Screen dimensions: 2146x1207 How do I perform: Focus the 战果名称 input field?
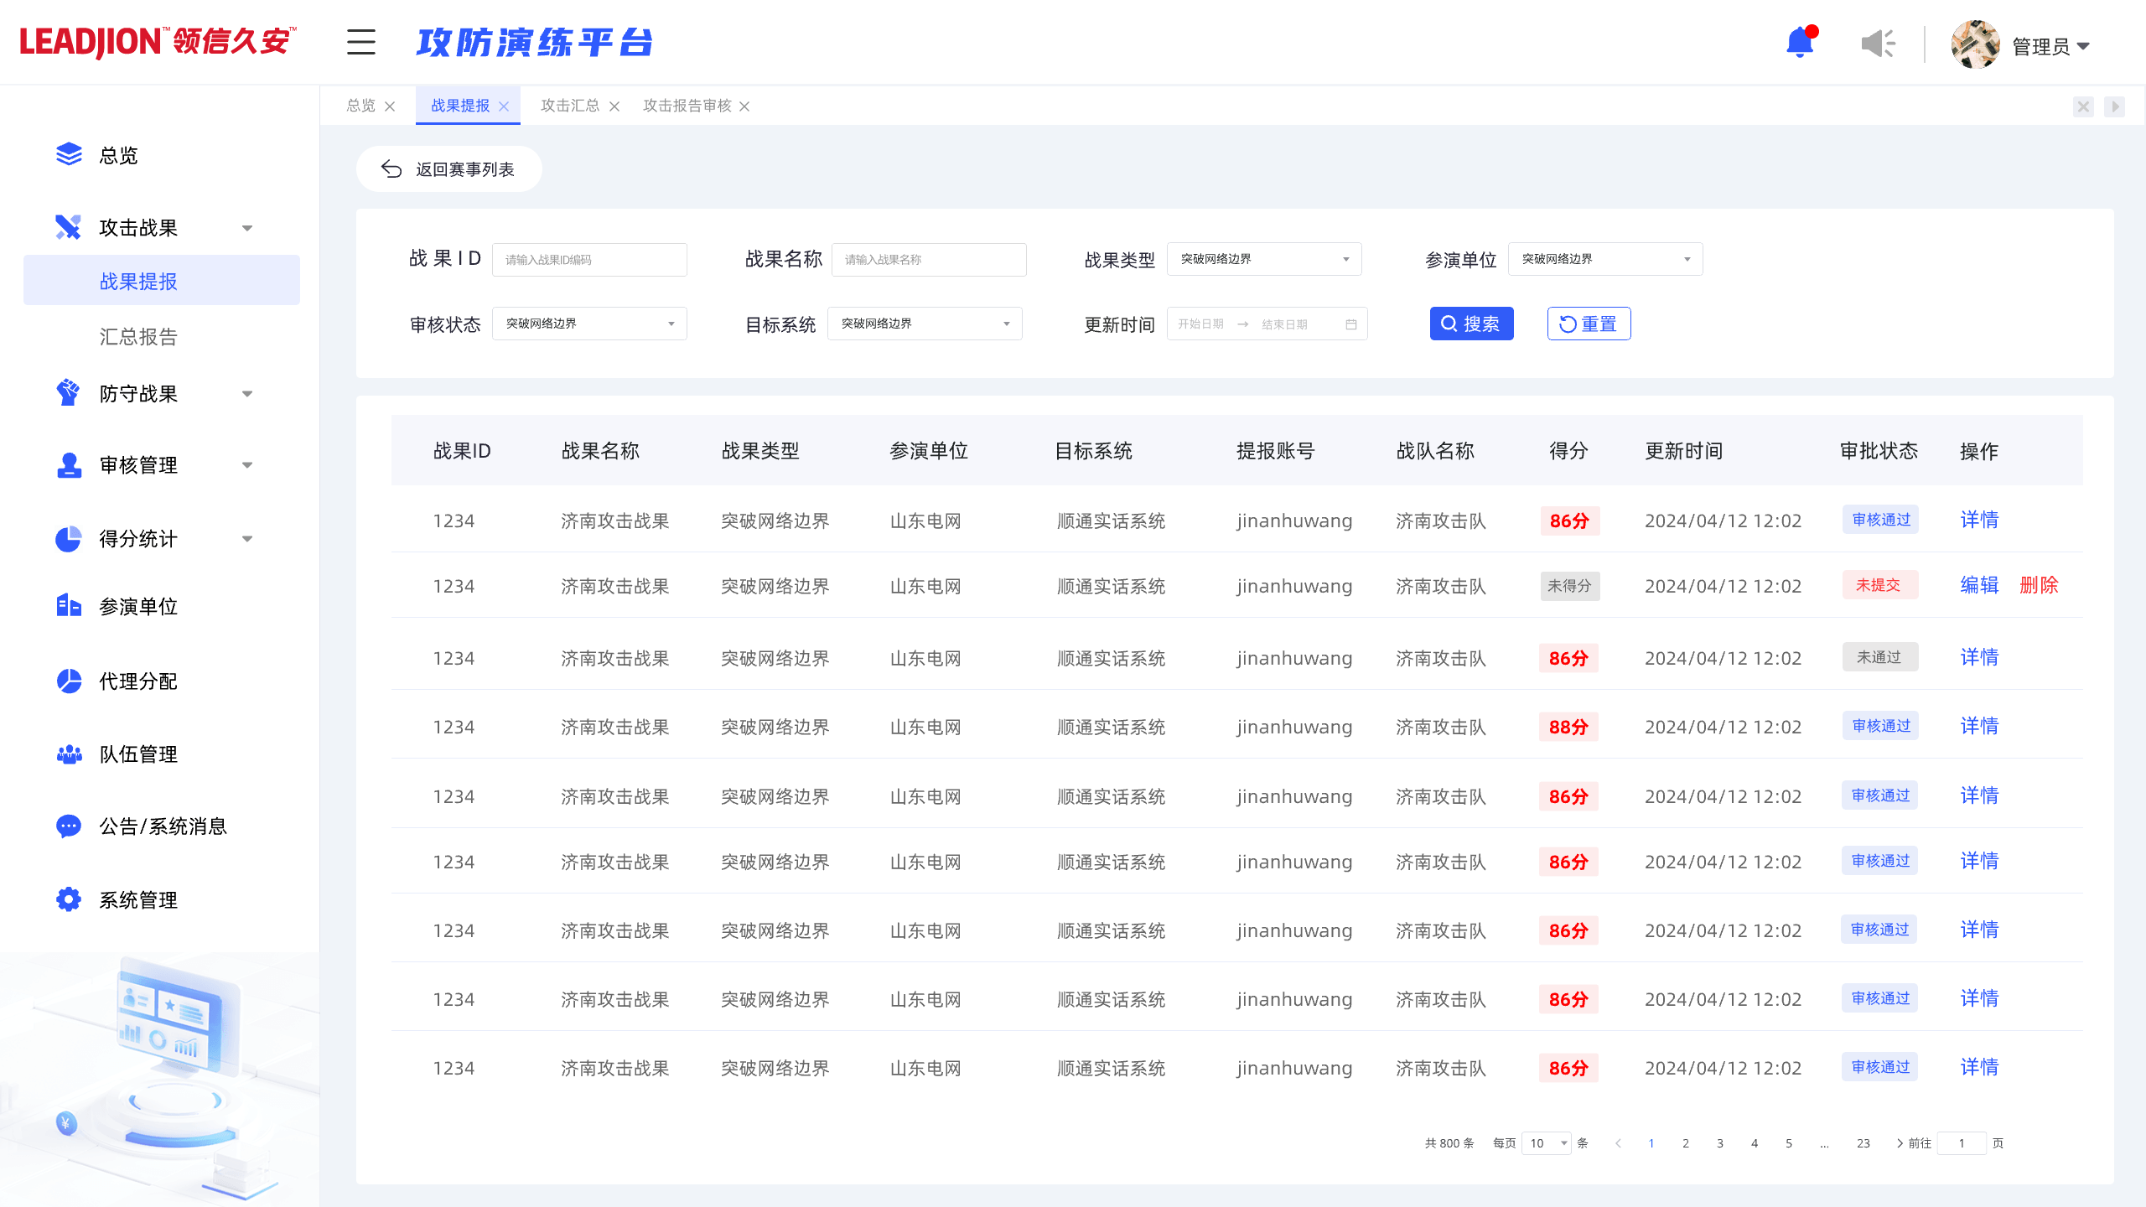929,260
